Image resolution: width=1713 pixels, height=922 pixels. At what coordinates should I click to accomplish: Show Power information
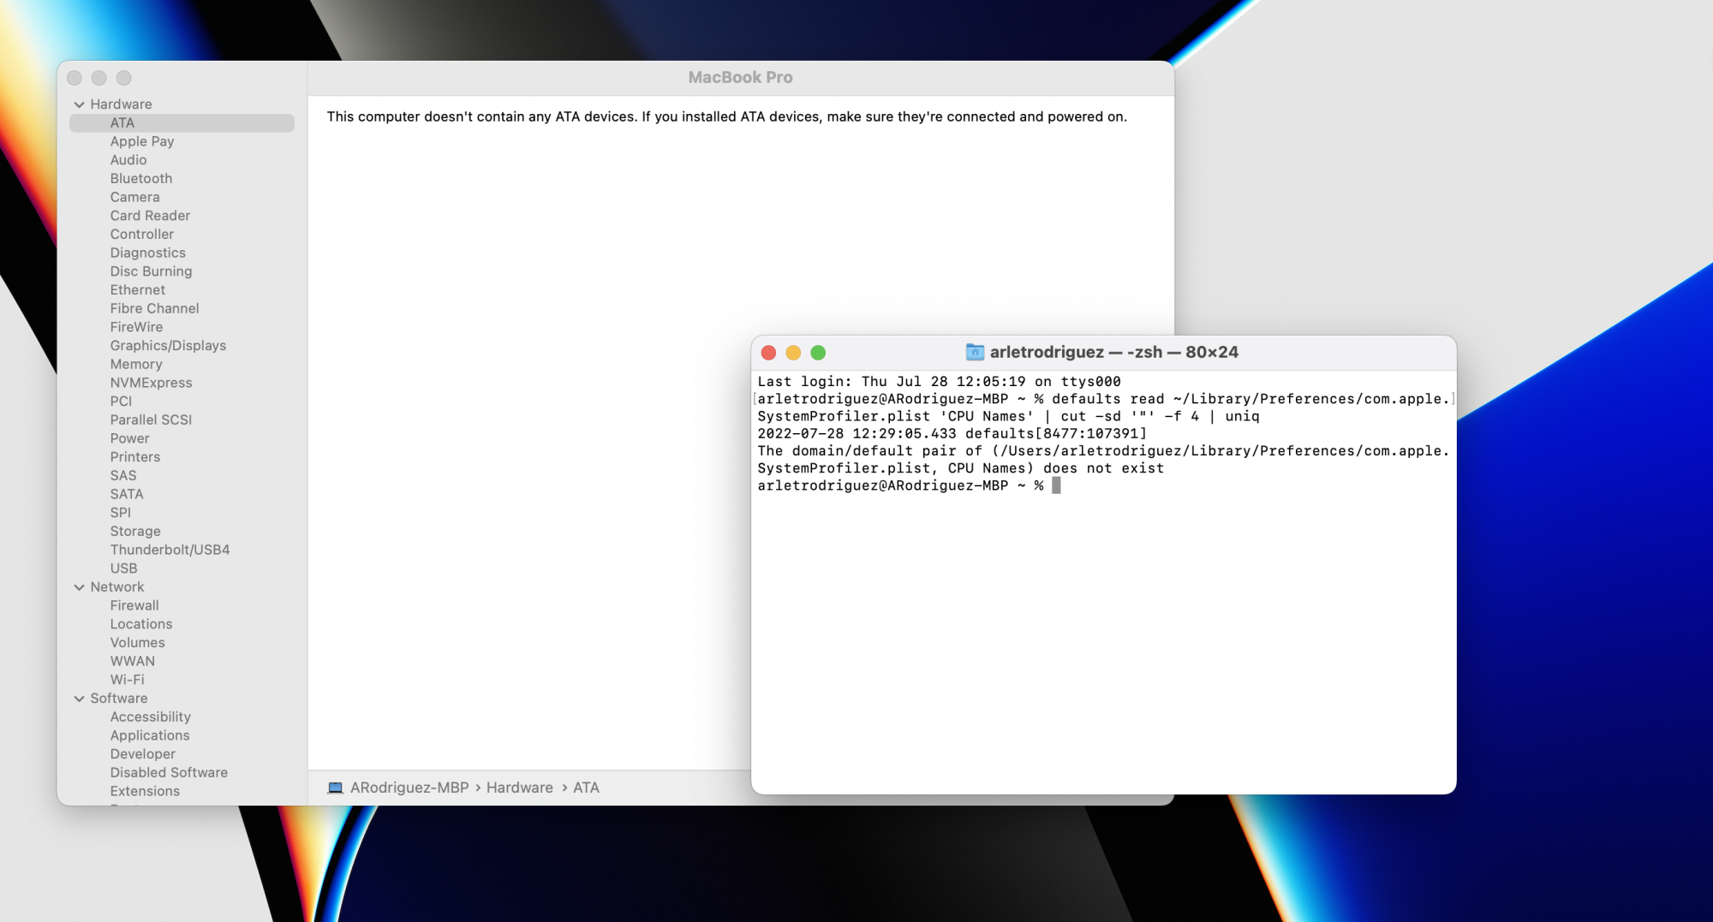pyautogui.click(x=129, y=438)
